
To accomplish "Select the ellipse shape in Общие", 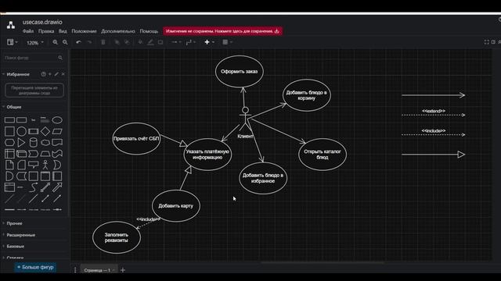I will (x=57, y=120).
